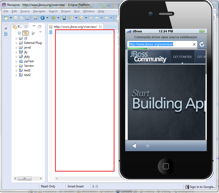The width and height of the screenshot is (219, 193).
Task: Expand the Servers project node
Action: point(16,66)
